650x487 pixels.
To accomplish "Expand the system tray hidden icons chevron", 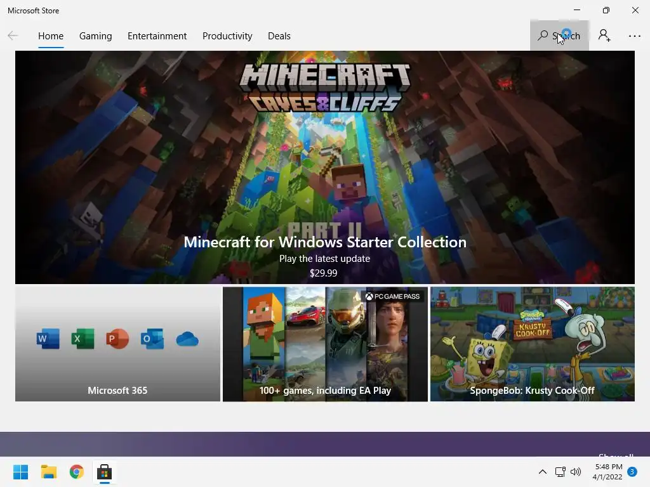I will point(542,472).
